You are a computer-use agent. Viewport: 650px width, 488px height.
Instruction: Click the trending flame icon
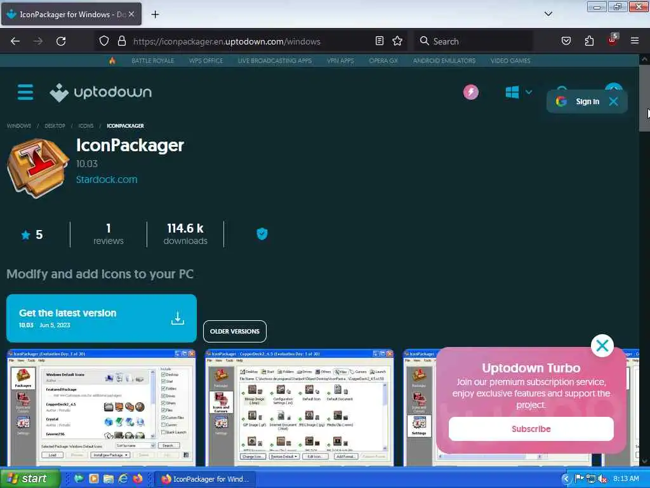click(x=112, y=60)
